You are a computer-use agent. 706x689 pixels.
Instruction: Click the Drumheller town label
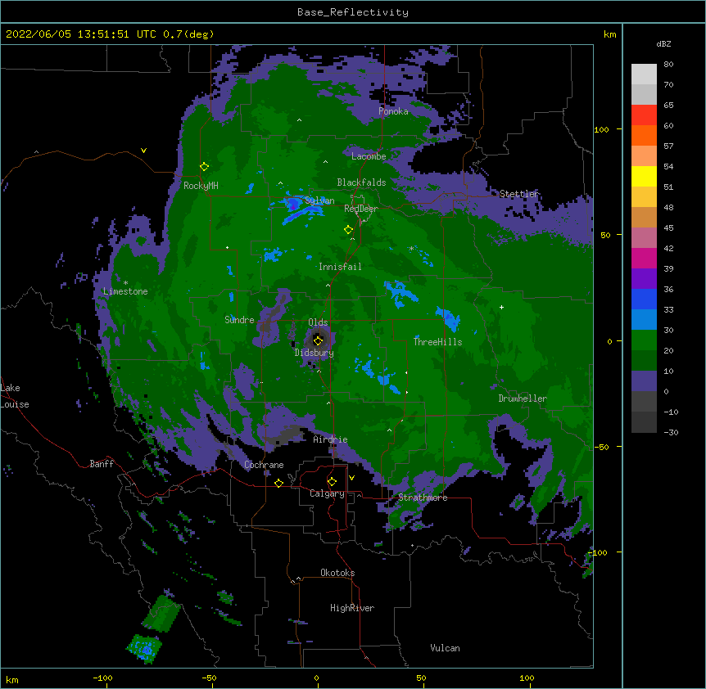click(x=523, y=399)
